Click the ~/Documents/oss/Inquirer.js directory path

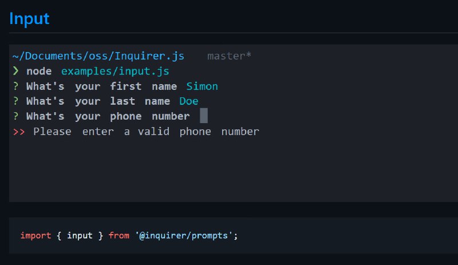(x=98, y=56)
